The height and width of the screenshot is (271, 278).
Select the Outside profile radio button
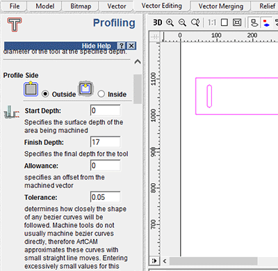click(45, 94)
